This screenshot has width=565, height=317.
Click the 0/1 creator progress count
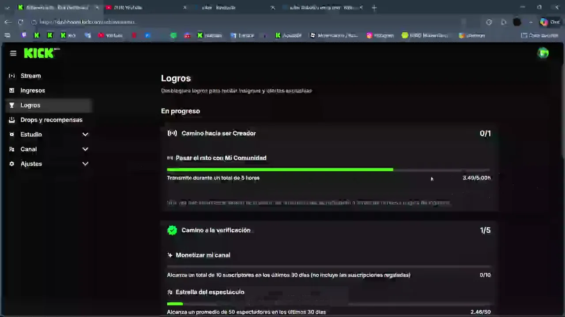485,133
